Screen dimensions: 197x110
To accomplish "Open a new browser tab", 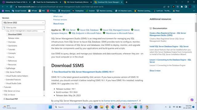I will (x=127, y=2).
